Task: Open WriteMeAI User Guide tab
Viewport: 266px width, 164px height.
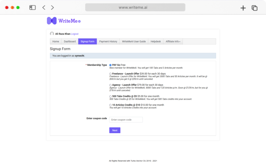Action: 134,41
